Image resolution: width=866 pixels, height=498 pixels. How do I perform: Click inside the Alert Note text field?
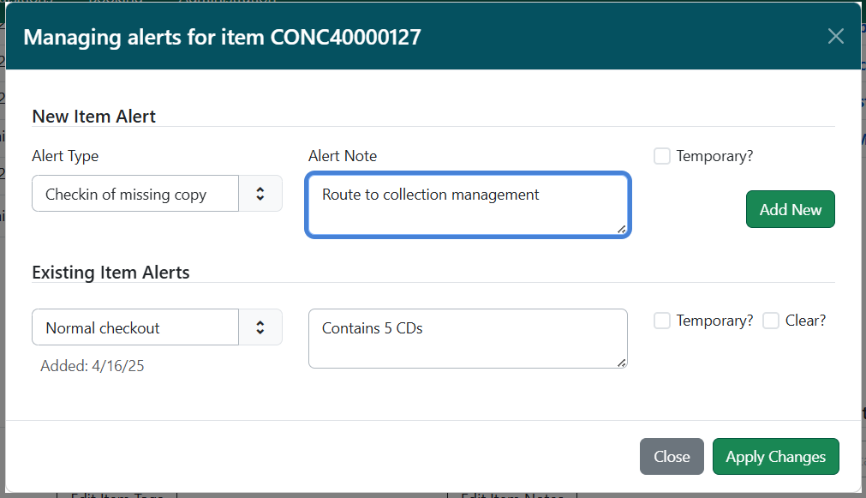tap(468, 204)
